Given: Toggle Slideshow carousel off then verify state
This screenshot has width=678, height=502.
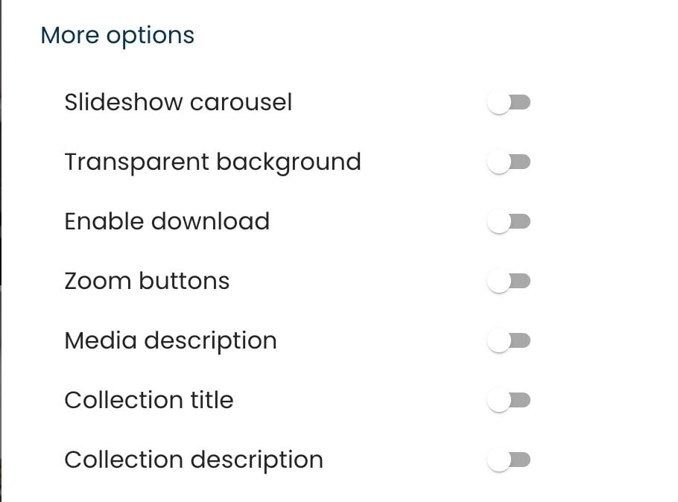Looking at the screenshot, I should click(x=510, y=102).
